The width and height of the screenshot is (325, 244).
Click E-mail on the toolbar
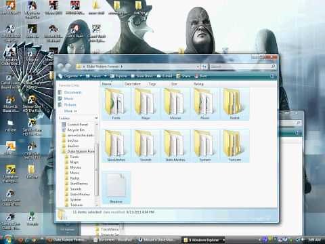(x=165, y=77)
